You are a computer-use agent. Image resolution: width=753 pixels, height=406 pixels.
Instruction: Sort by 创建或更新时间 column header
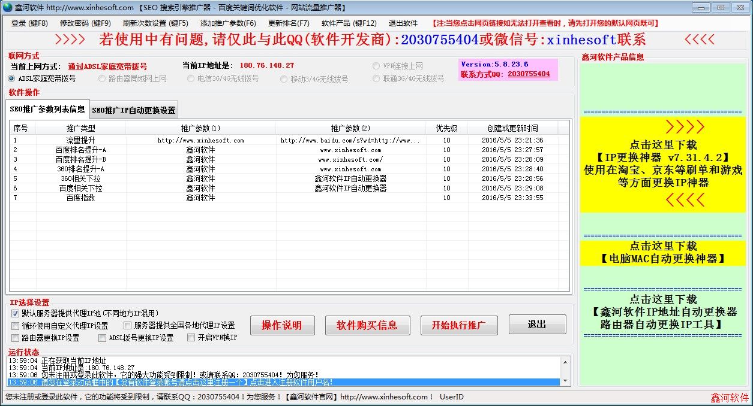tap(513, 128)
